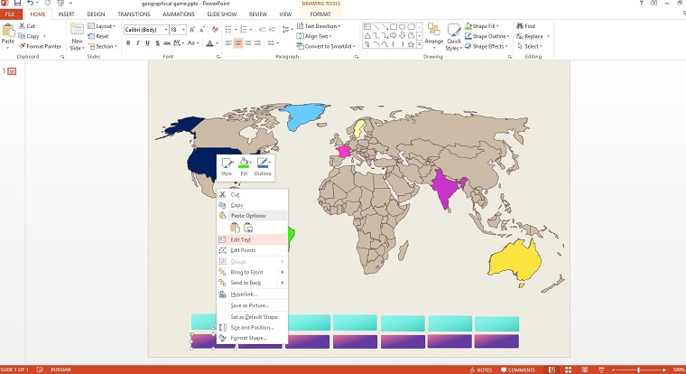Click the Notes button in status bar
The height and width of the screenshot is (374, 686).
[x=480, y=369]
